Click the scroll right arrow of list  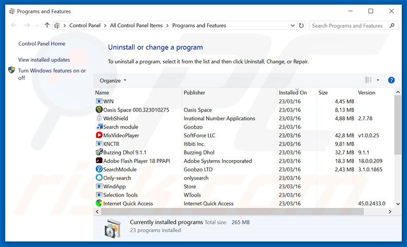point(390,211)
